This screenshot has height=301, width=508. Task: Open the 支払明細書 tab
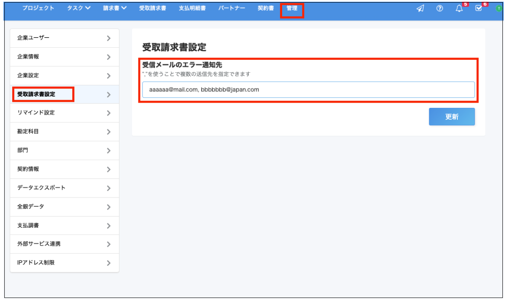click(x=192, y=8)
